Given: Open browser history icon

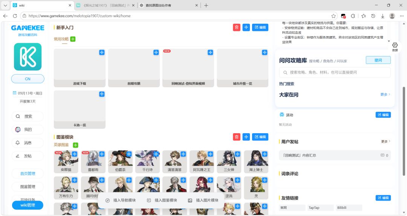Looking at the screenshot, I should 373,16.
